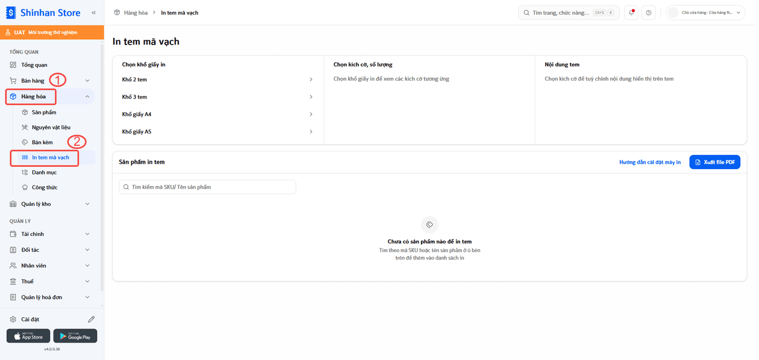Choose the Khổ 3 tem paper size
Screen dimensions: 759x360
click(x=218, y=97)
